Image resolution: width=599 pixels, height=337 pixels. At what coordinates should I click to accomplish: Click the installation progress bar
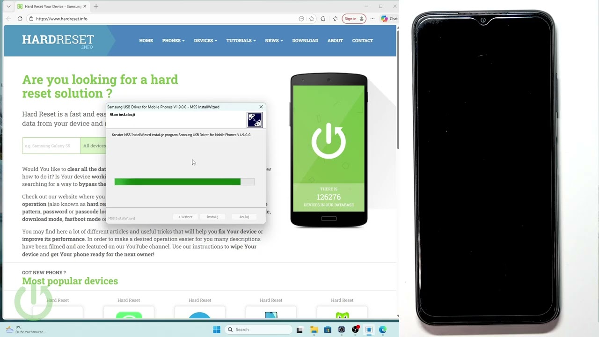pos(184,182)
